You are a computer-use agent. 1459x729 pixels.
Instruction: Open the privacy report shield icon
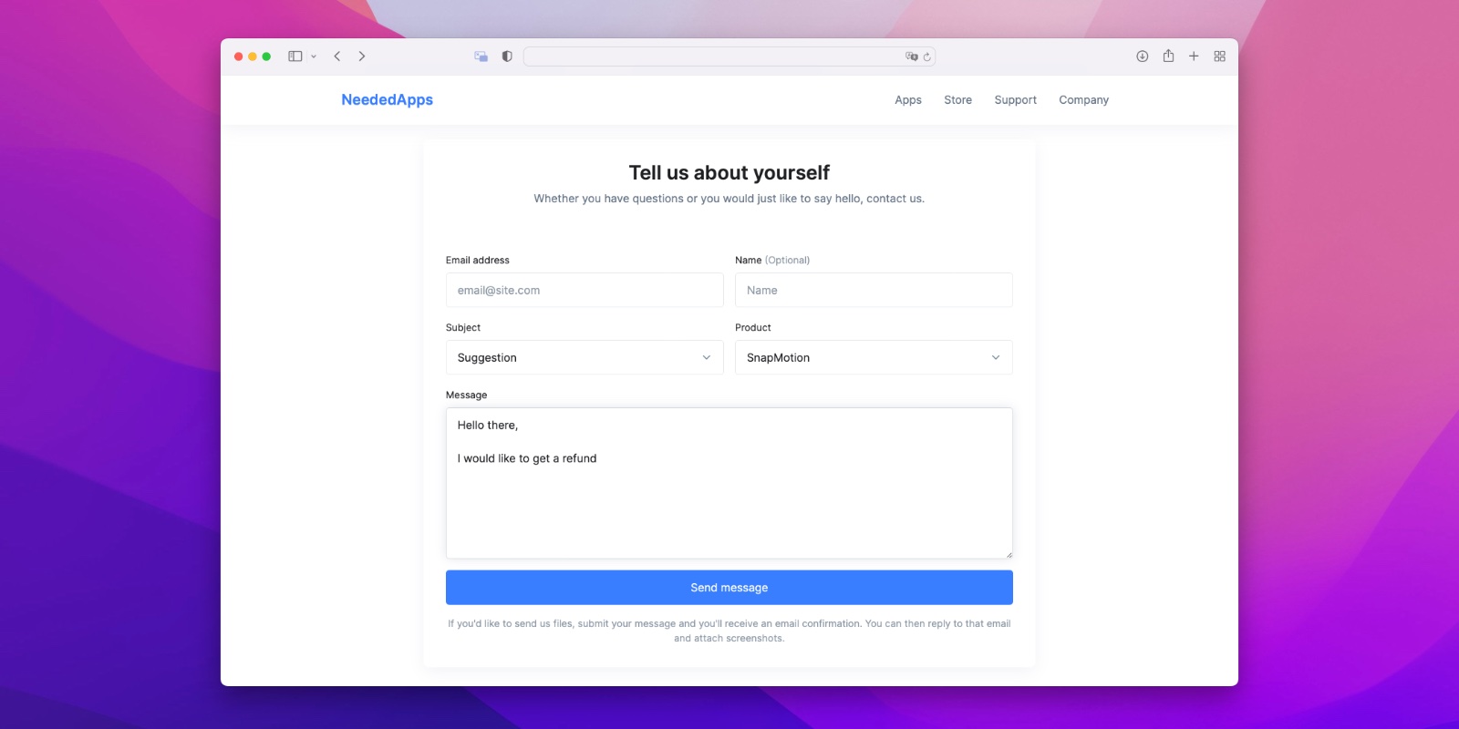click(507, 56)
